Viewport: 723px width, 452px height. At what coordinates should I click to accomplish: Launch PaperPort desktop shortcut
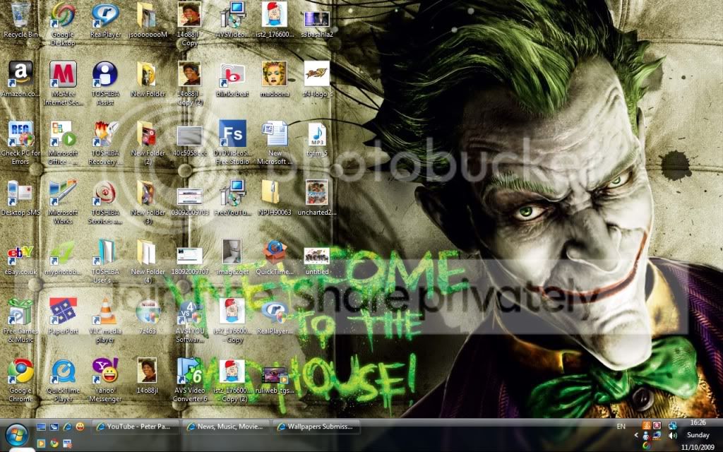click(63, 317)
